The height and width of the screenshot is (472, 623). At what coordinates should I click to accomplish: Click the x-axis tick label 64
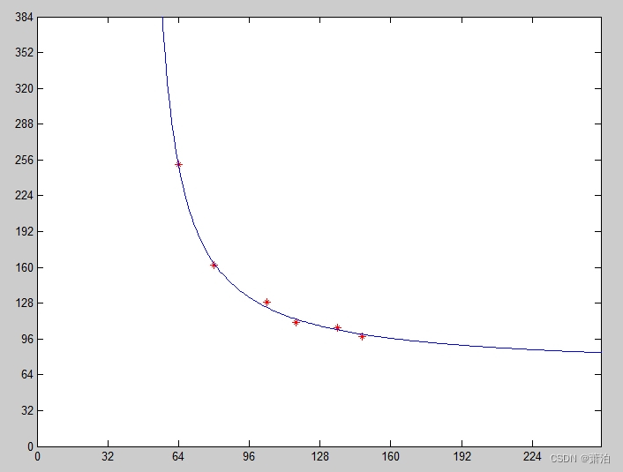[178, 456]
